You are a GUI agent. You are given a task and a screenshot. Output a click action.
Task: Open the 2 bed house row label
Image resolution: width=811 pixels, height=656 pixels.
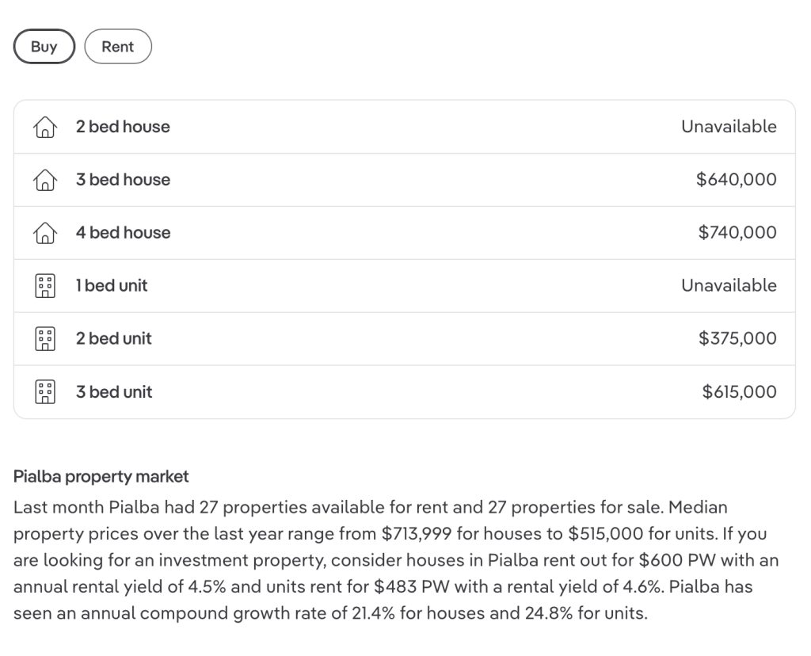pos(123,127)
